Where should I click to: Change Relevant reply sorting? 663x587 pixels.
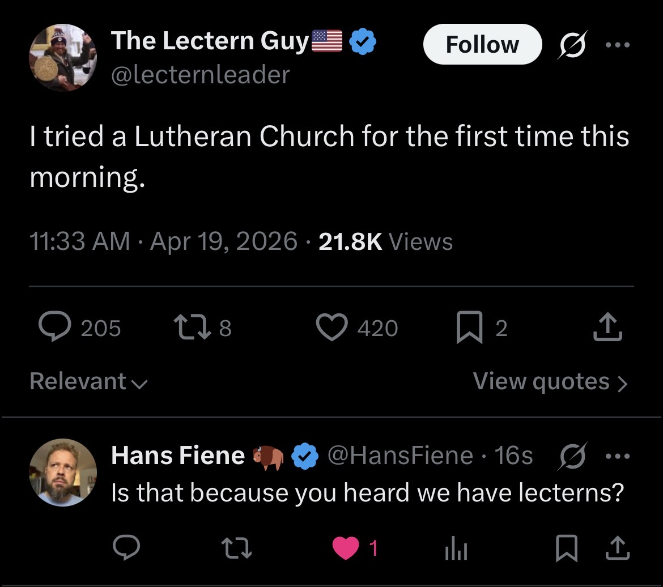coord(89,381)
